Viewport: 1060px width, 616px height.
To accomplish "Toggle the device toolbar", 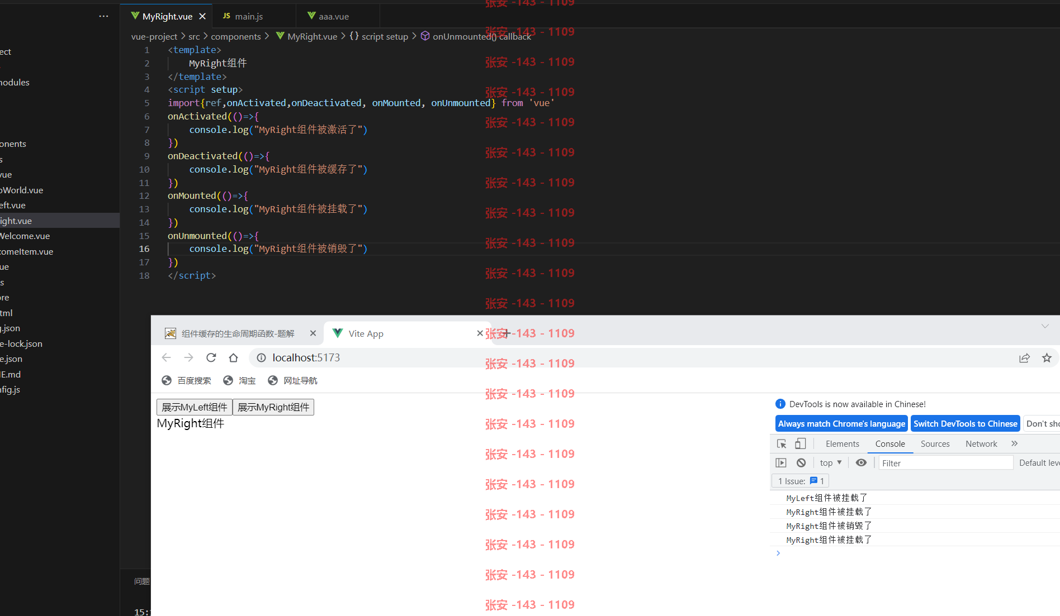I will (x=801, y=444).
